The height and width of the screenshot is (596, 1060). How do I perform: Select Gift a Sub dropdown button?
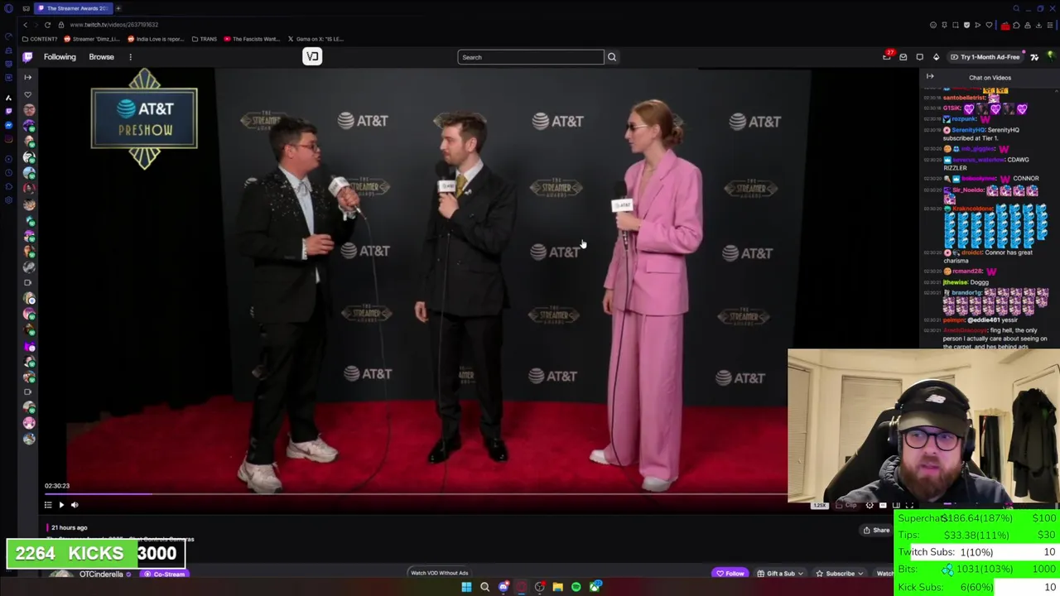tap(780, 574)
